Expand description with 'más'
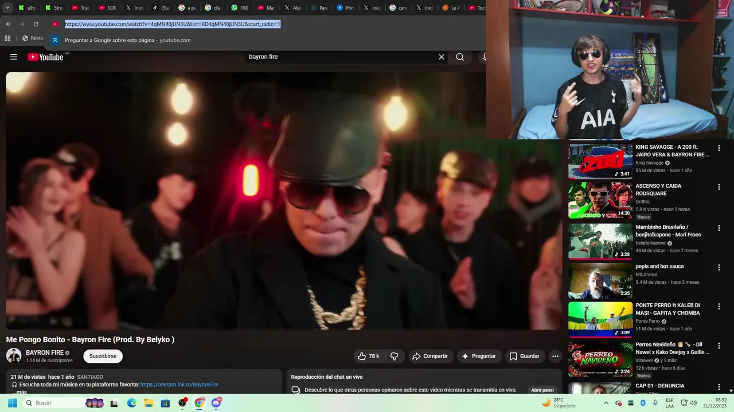734x412 pixels. (22, 392)
